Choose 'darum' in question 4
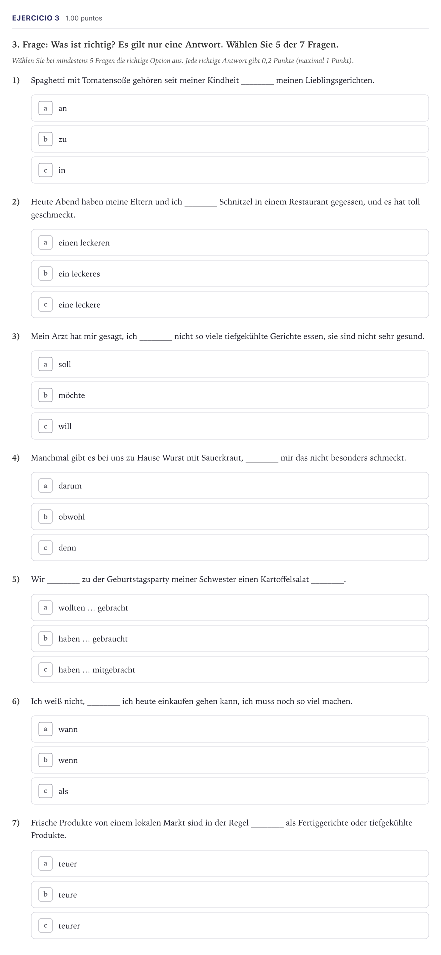Image resolution: width=441 pixels, height=955 pixels. [x=230, y=486]
